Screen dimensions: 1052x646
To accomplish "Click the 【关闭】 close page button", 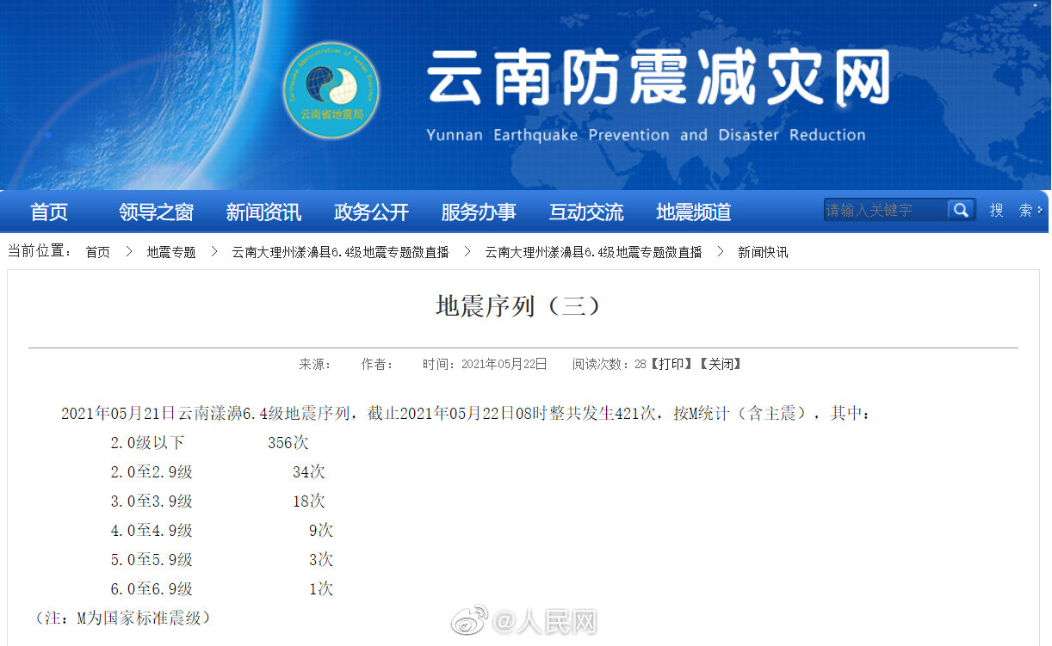I will [x=720, y=364].
